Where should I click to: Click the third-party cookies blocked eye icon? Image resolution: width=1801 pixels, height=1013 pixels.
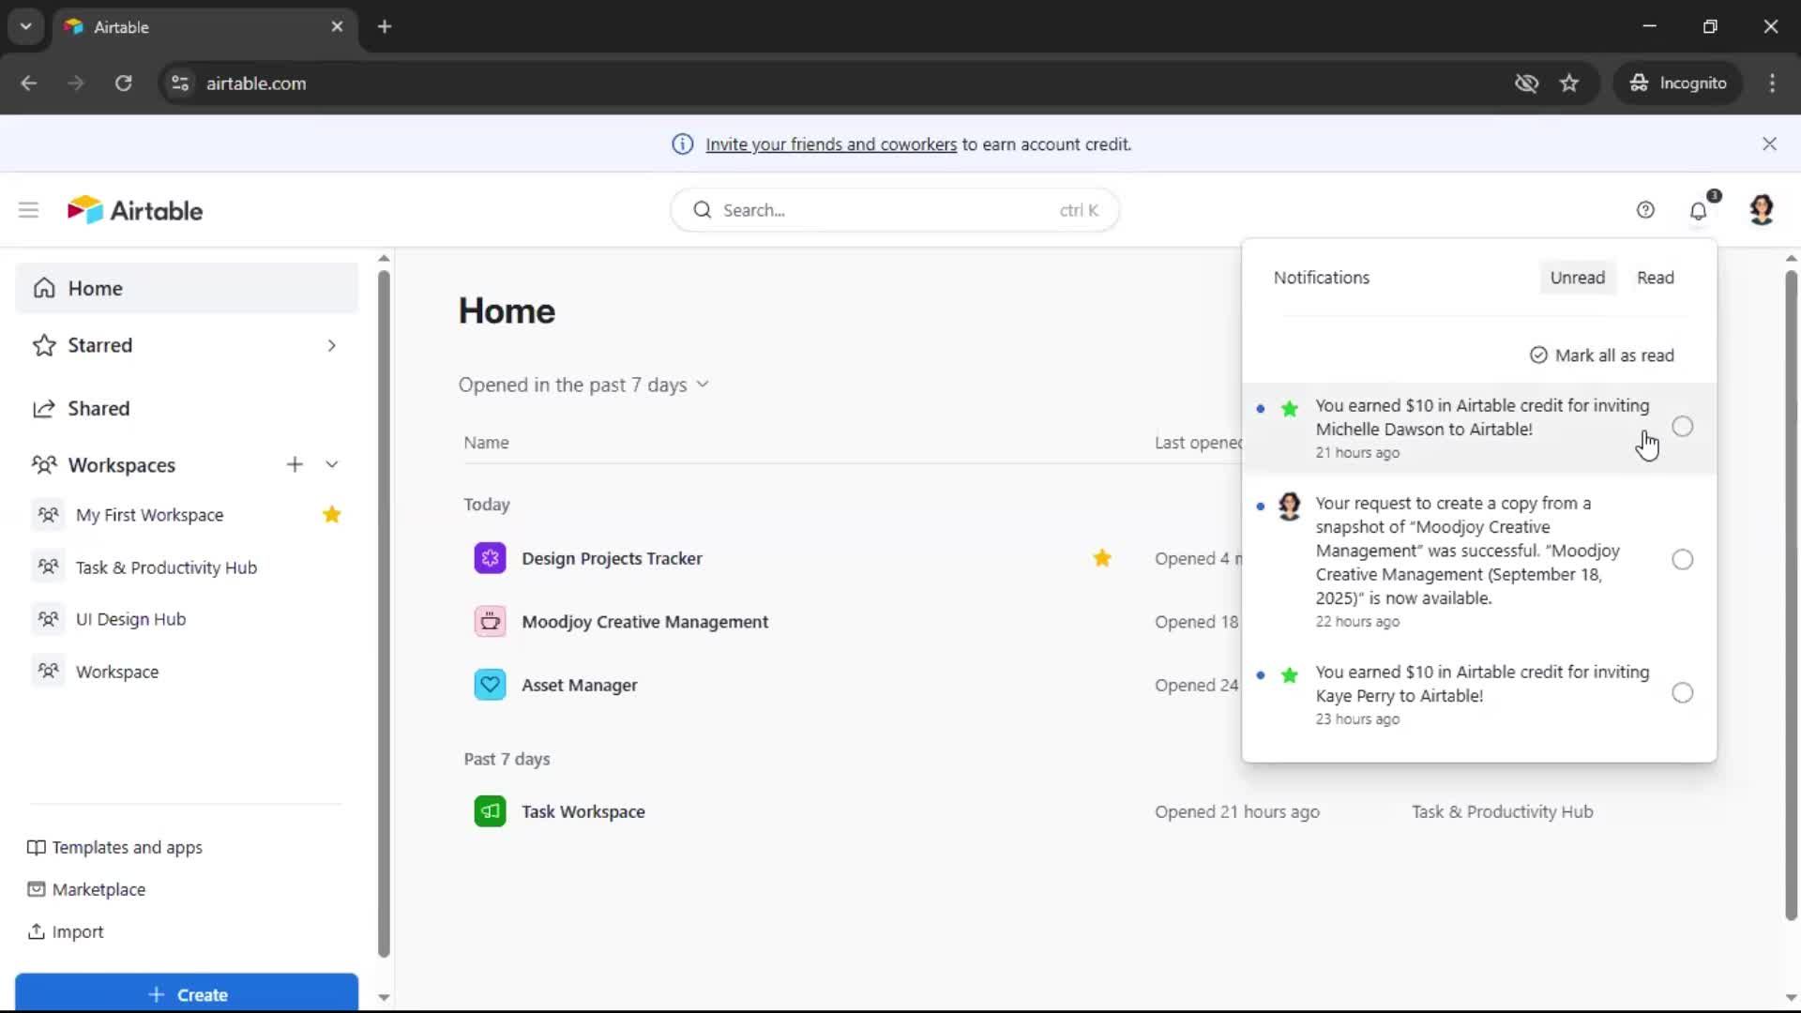click(x=1526, y=83)
